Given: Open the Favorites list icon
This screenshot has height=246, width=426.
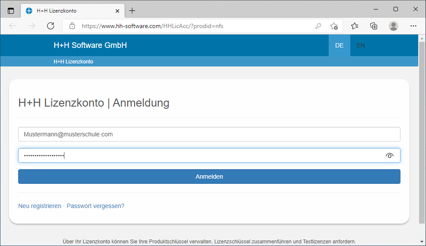Looking at the screenshot, I should [x=355, y=26].
